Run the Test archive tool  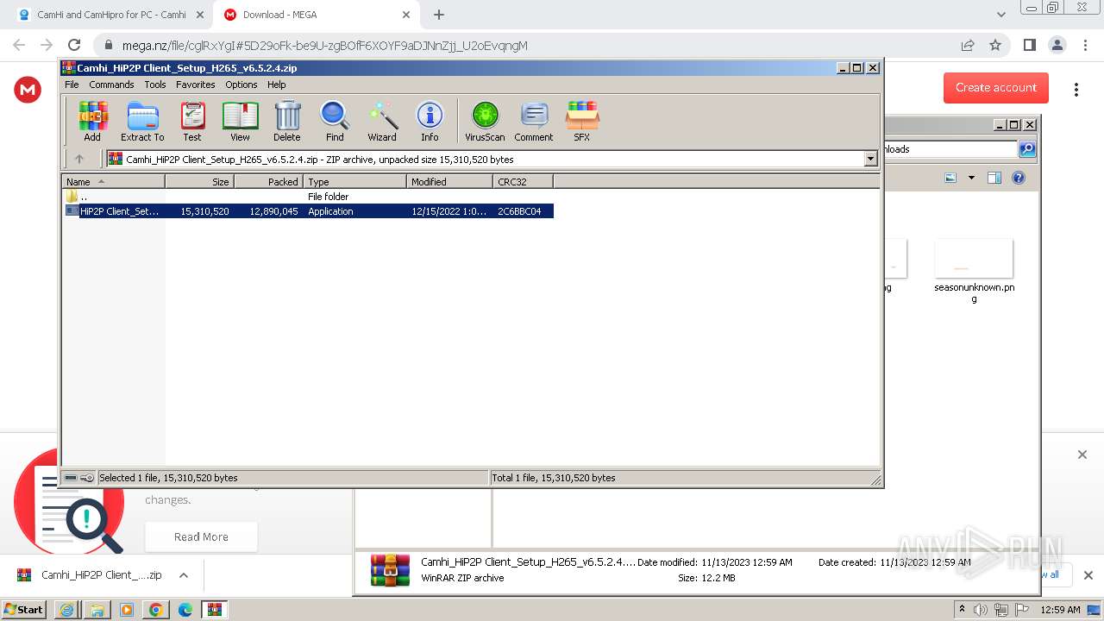192,121
